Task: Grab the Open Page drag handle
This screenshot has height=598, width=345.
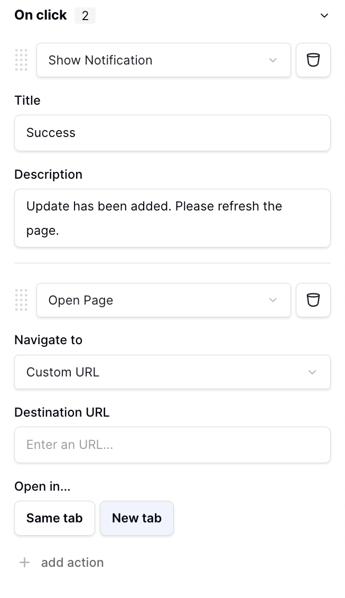Action: [x=21, y=300]
